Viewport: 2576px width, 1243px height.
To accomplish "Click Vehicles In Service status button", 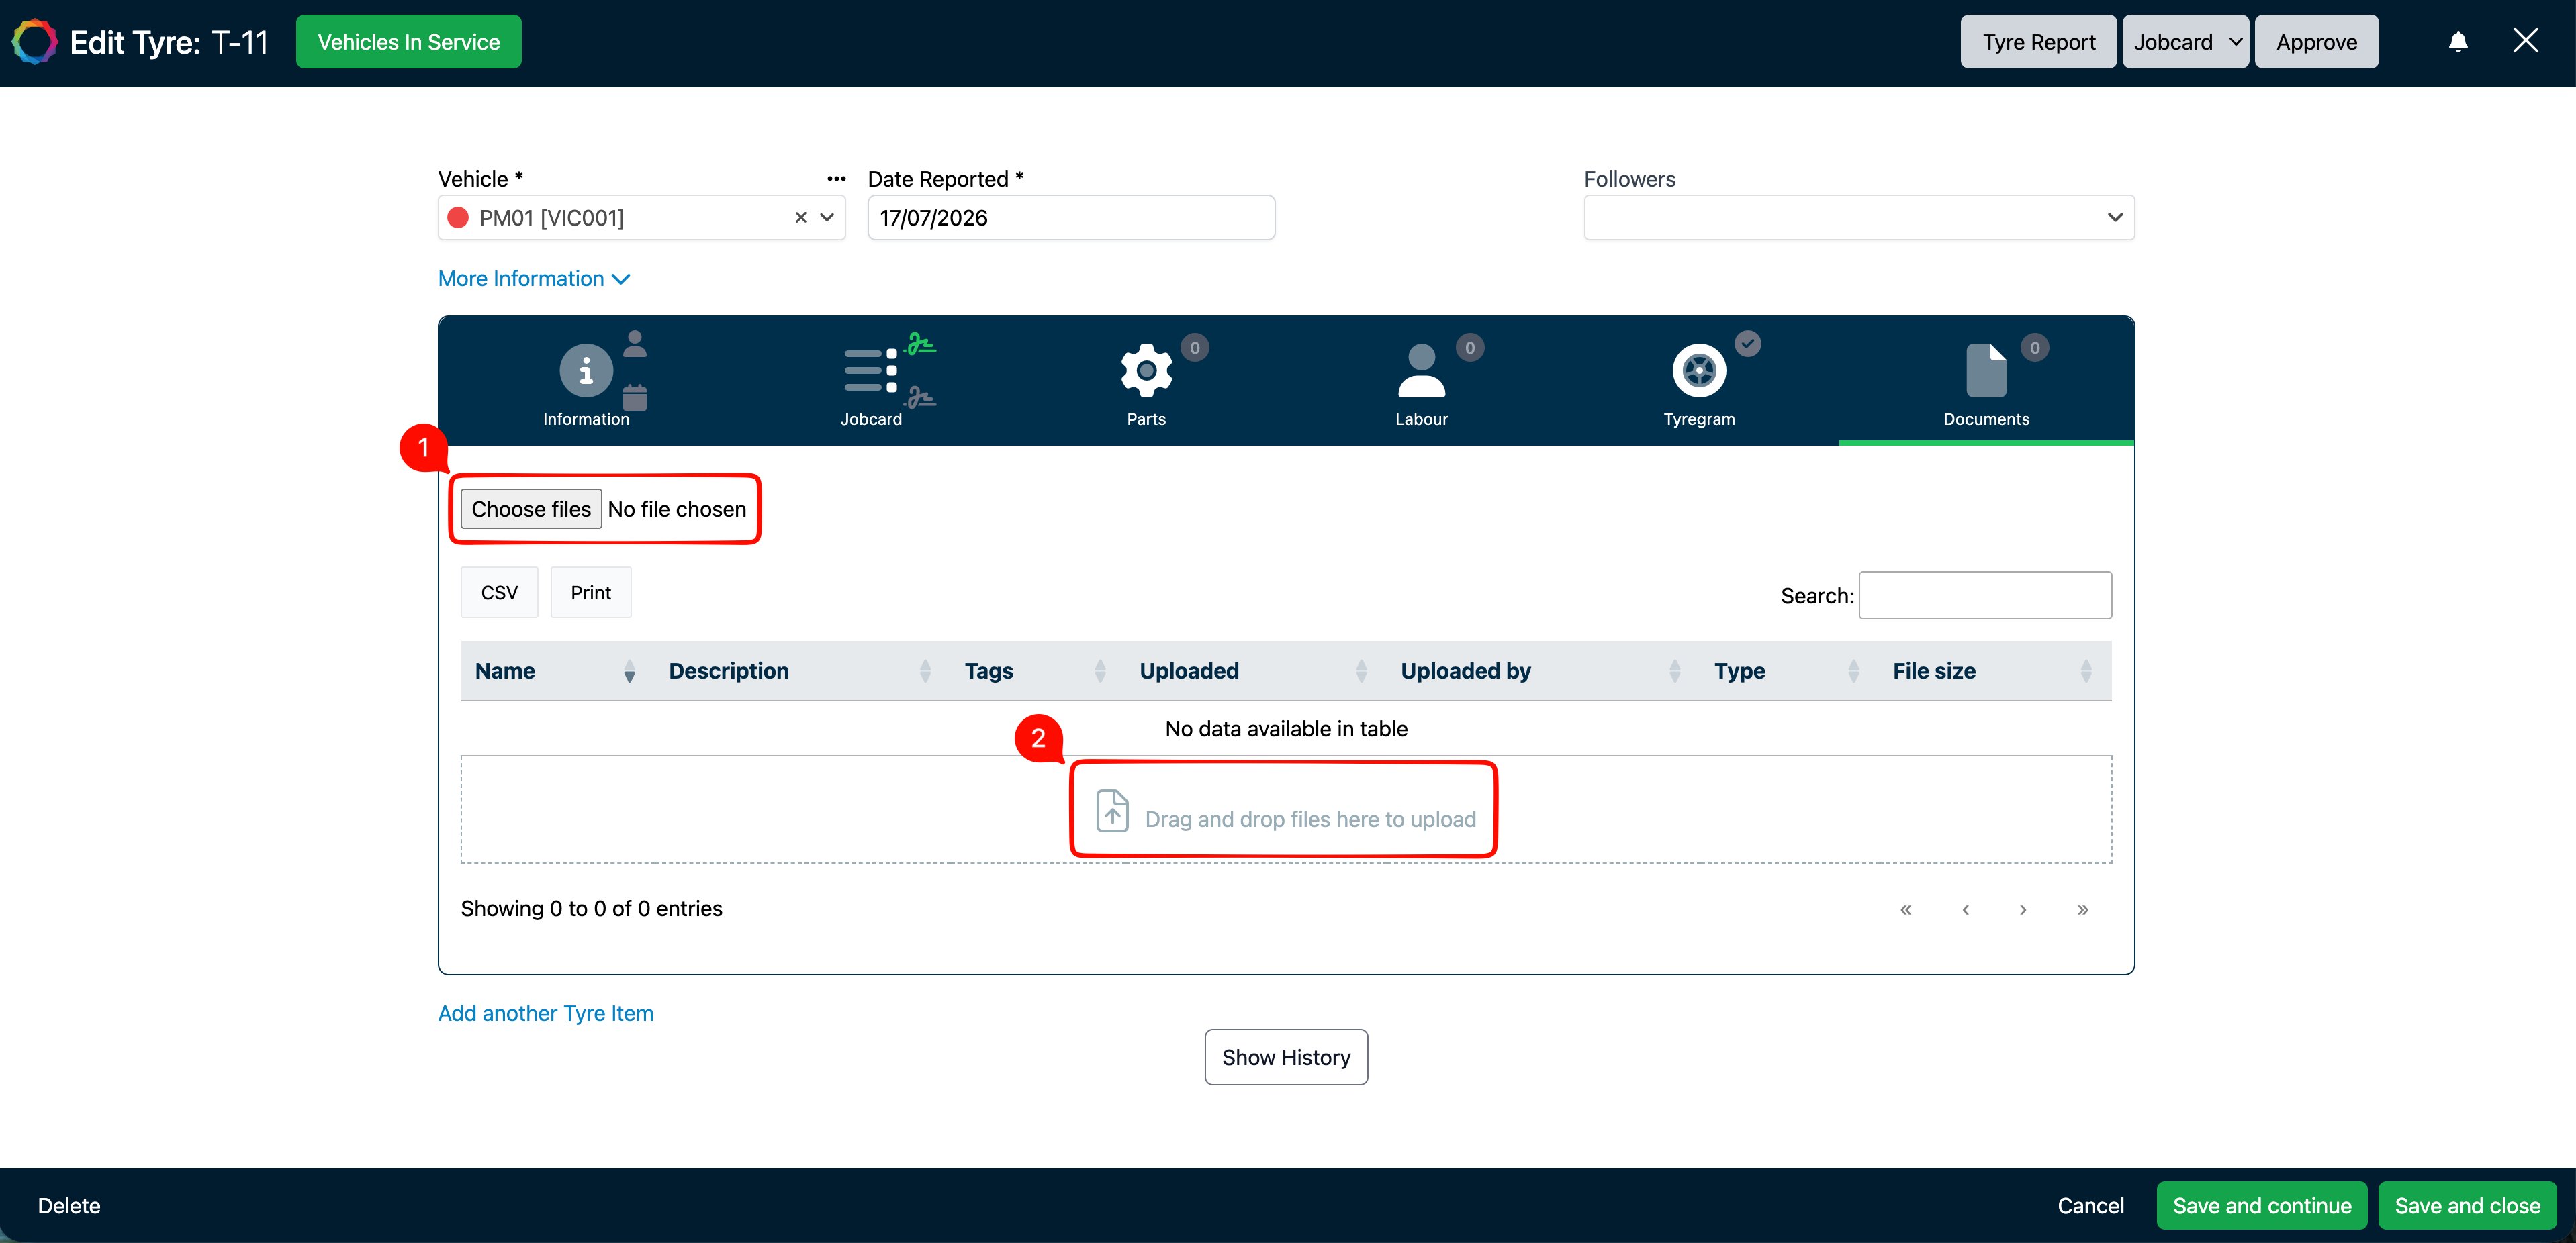I will pyautogui.click(x=408, y=42).
